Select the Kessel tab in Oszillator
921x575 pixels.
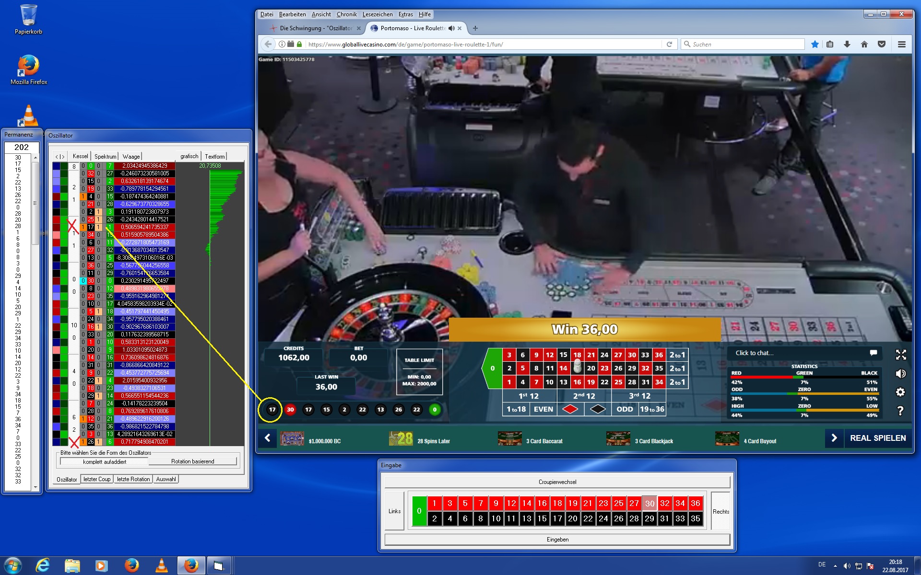[x=81, y=156]
